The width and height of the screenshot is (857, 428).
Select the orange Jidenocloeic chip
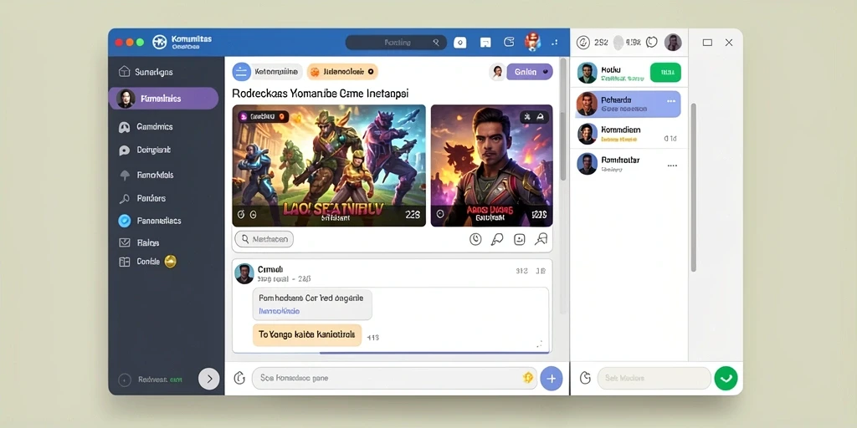click(x=342, y=72)
